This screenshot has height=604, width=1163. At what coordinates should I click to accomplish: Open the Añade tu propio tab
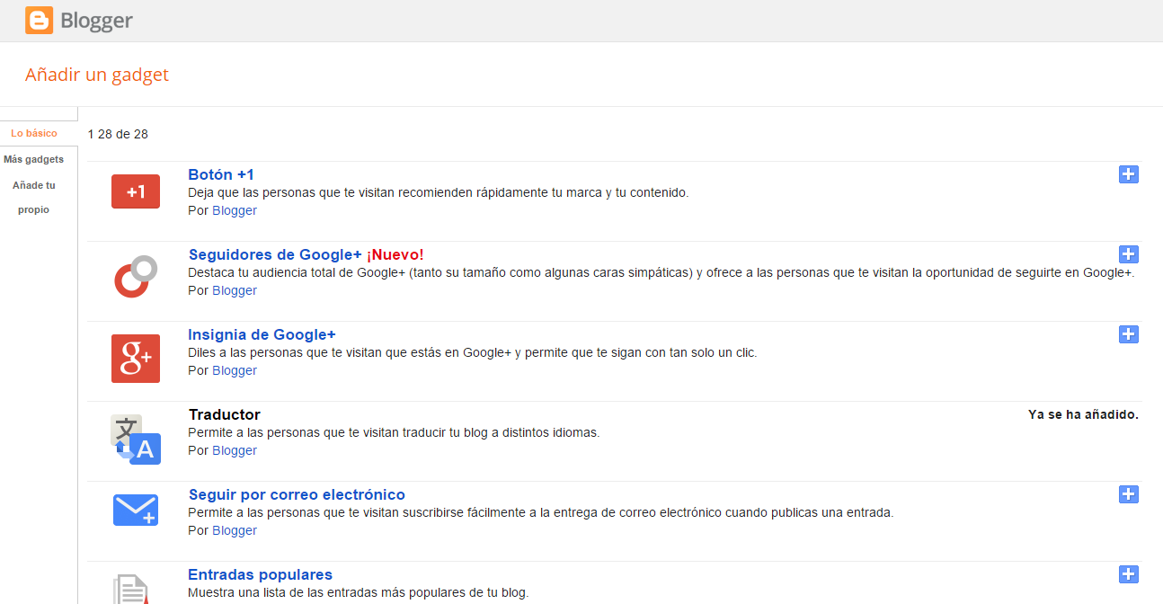click(x=34, y=198)
